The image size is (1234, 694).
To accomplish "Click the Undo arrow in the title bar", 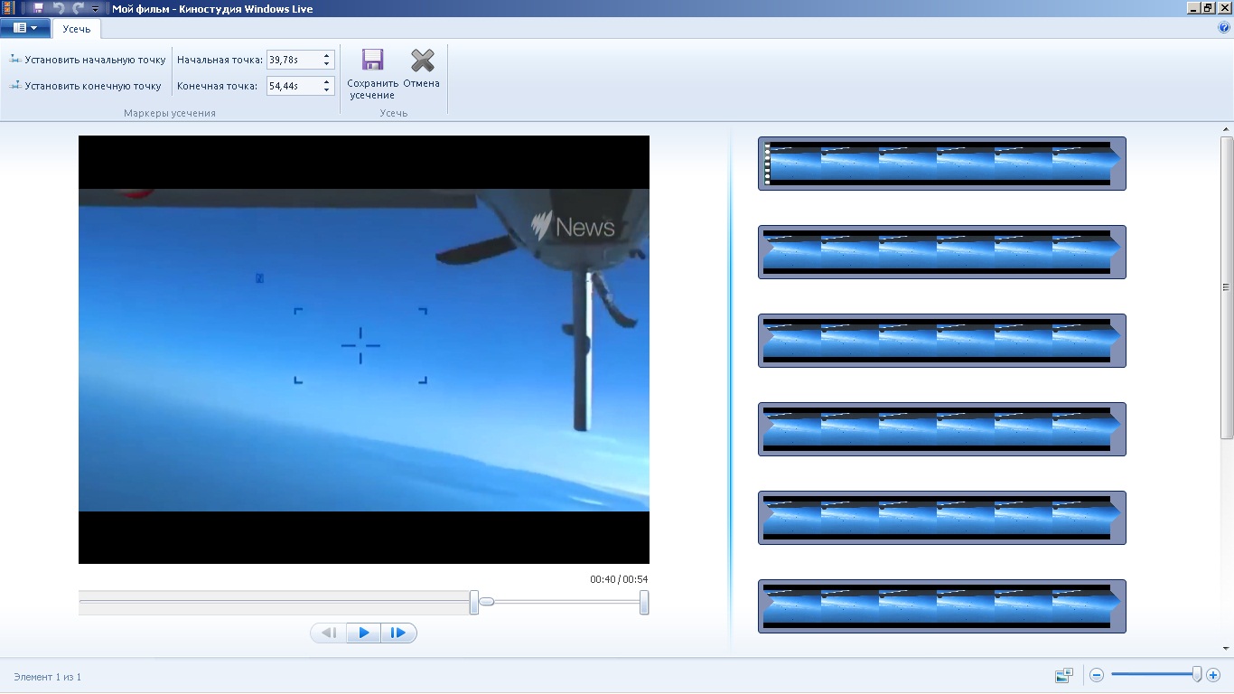I will (59, 8).
